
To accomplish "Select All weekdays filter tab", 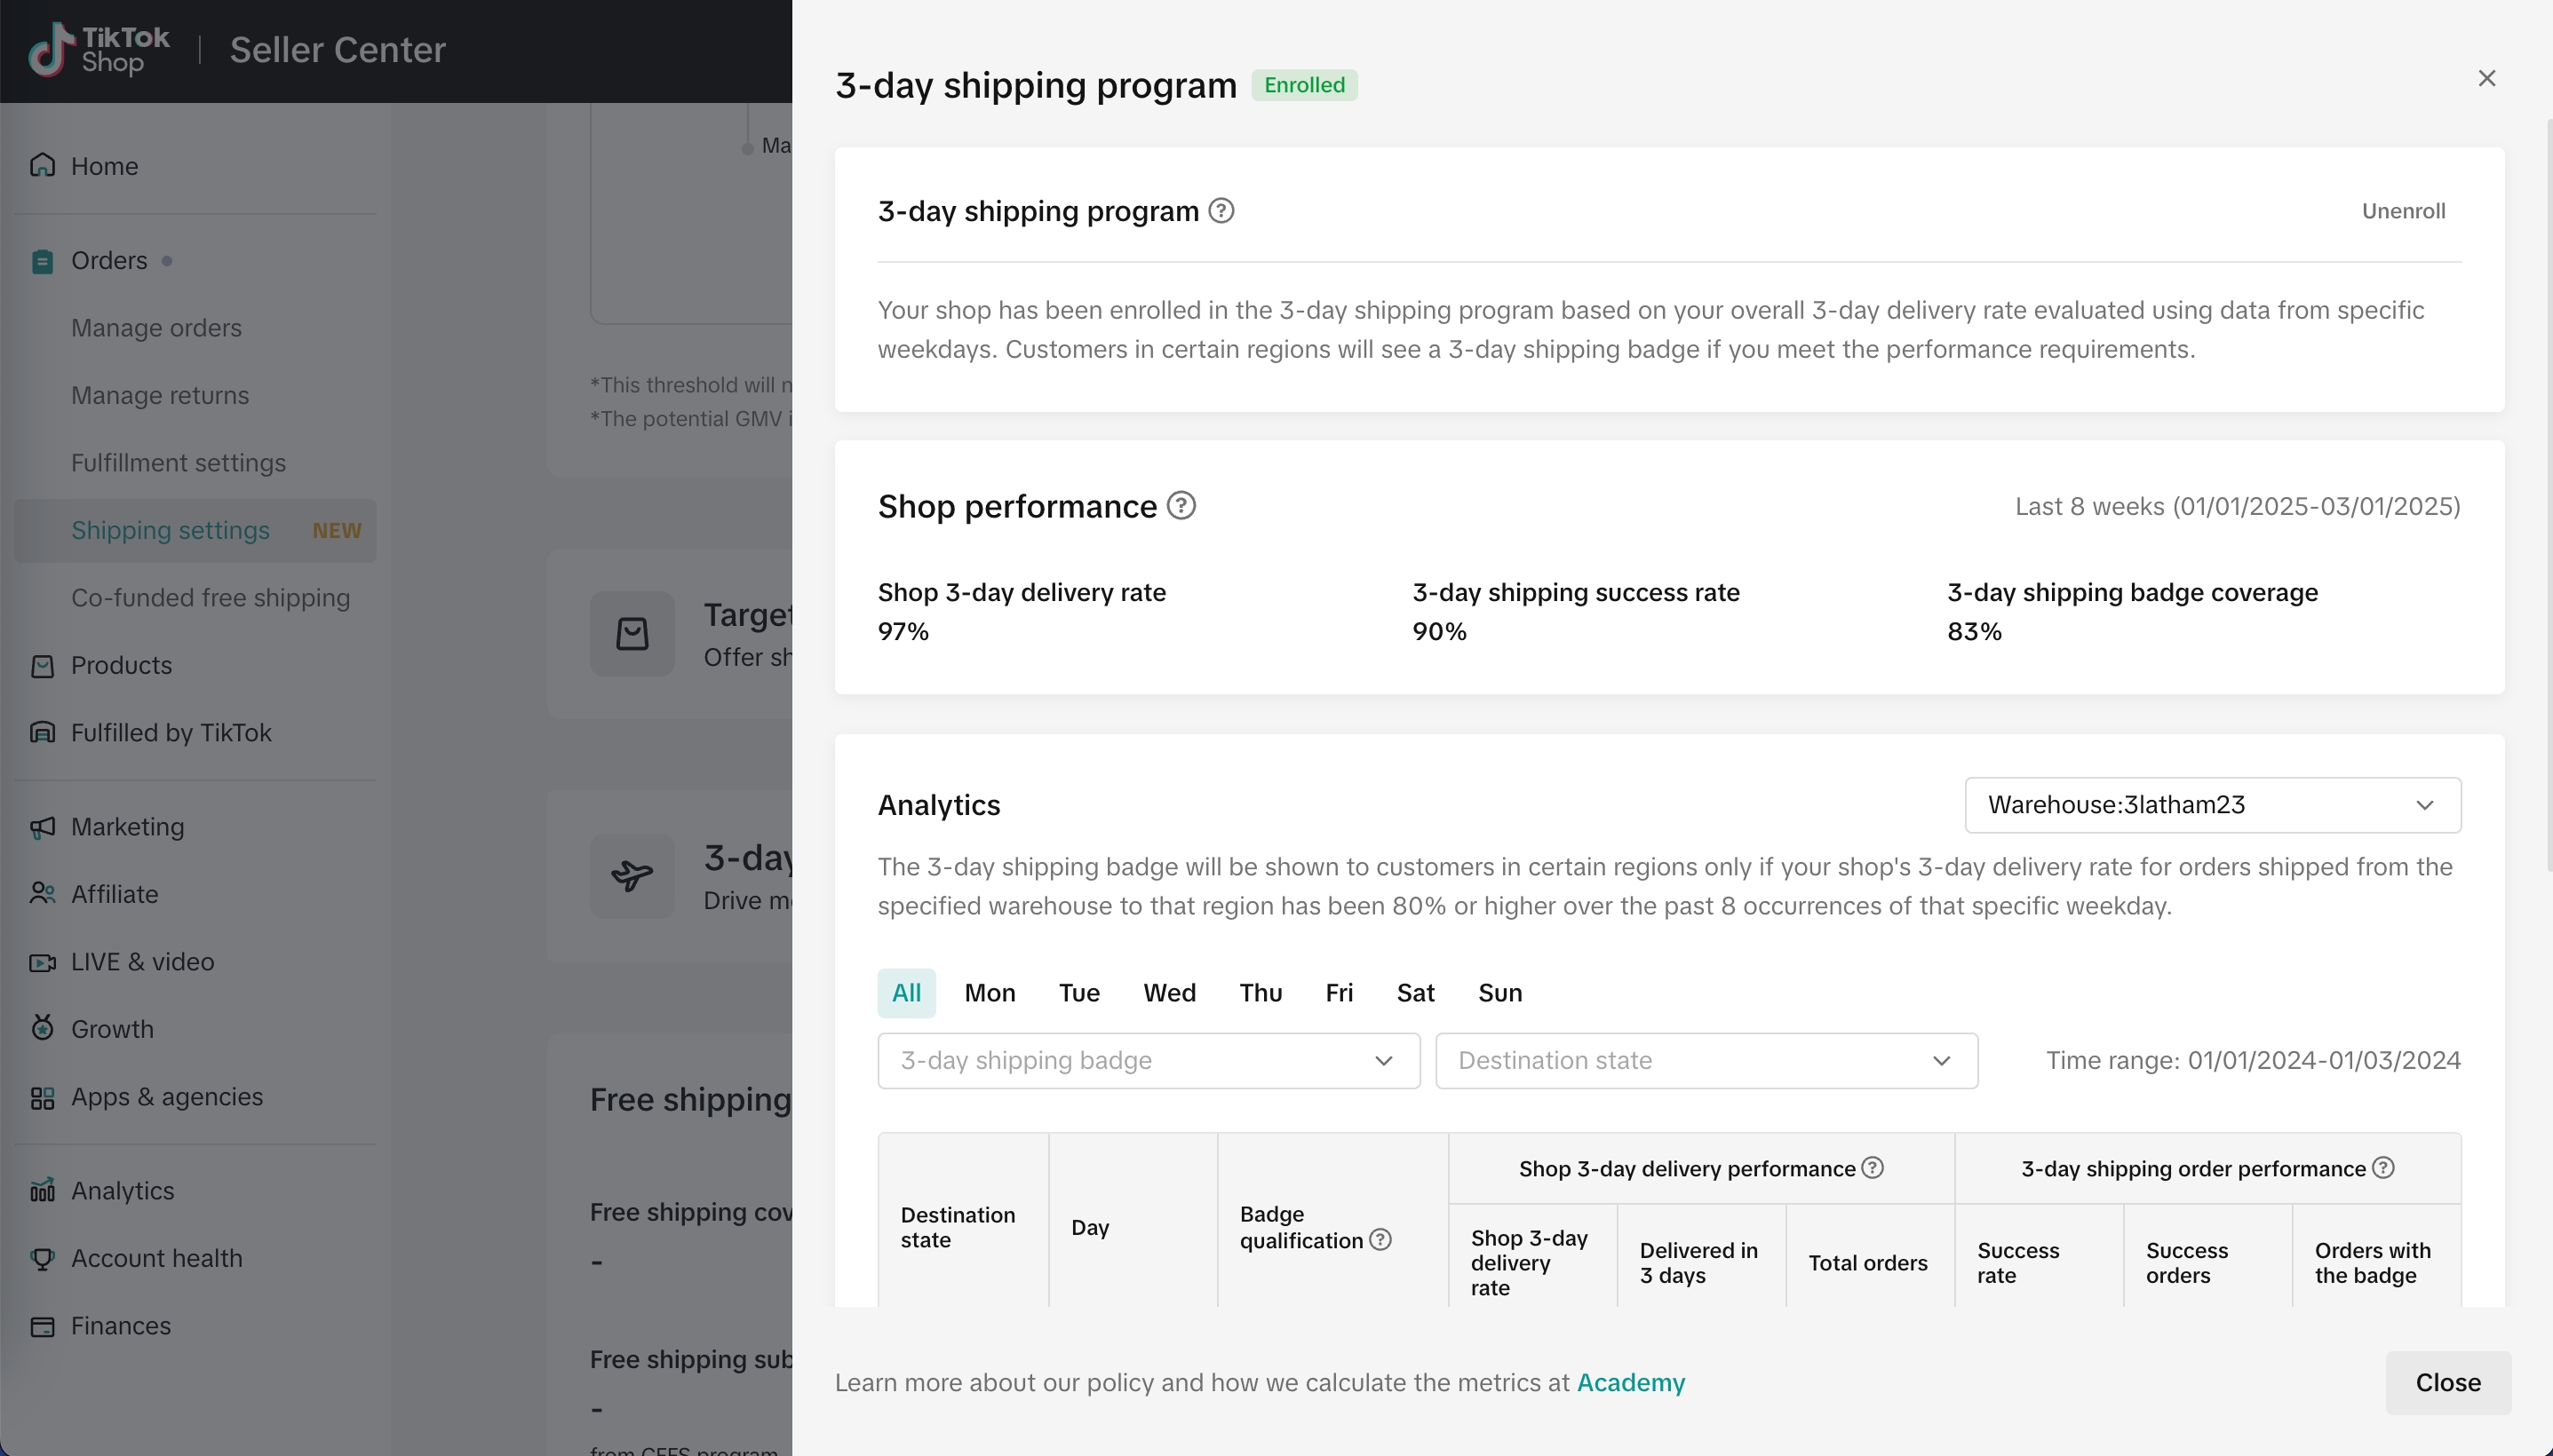I will coord(906,993).
